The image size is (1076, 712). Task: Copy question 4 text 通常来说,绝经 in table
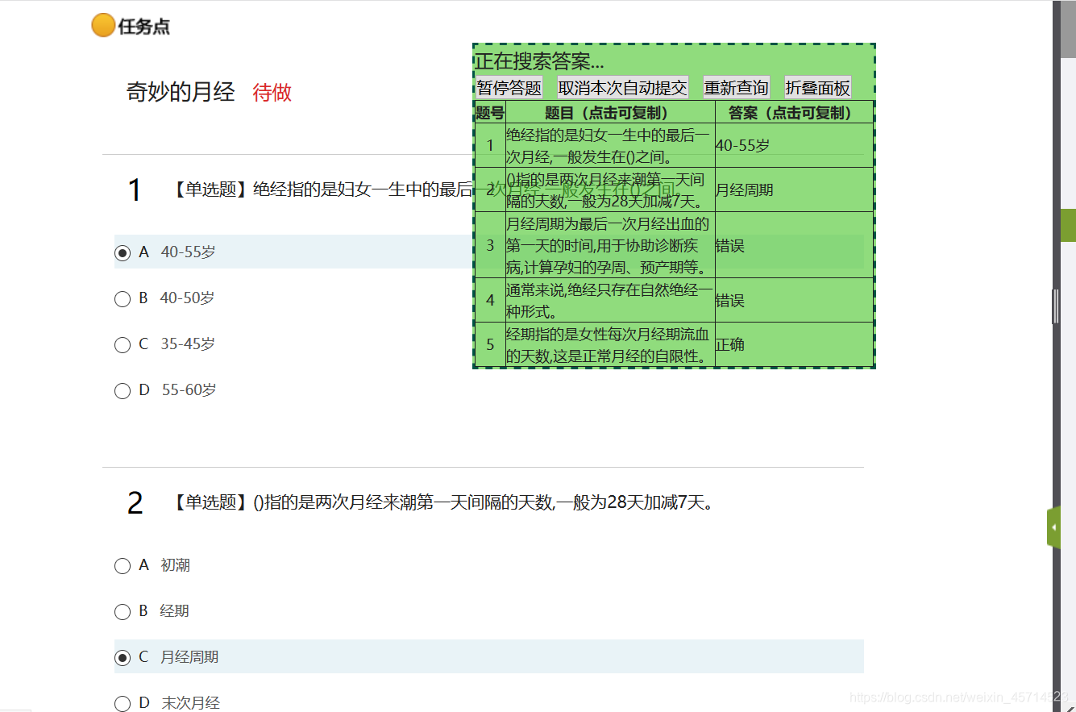click(610, 301)
